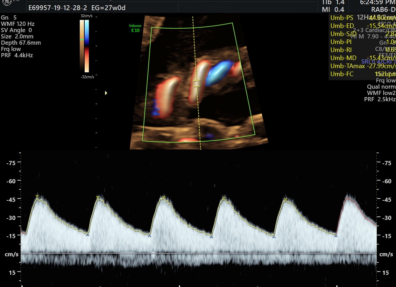The image size is (396, 287).
Task: Click the third yellow peak systolic marker
Action: (164, 197)
